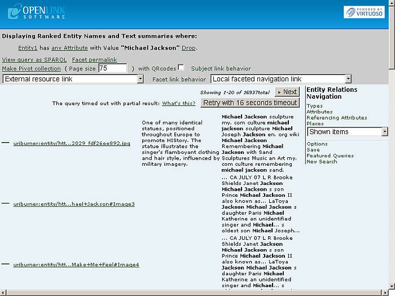Click the Facet permalink link
The image size is (395, 296).
(x=94, y=60)
